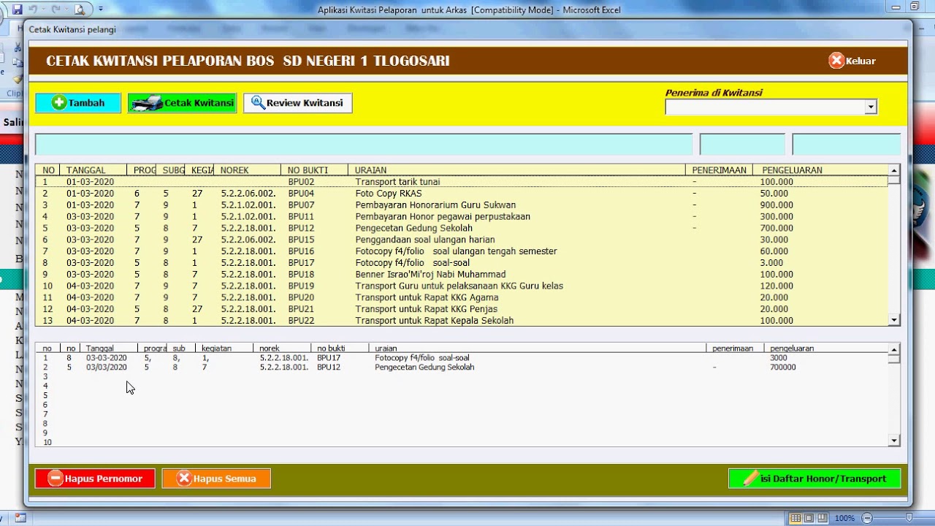Click the long cyan text field
Screen dimensions: 935x526
[364, 145]
